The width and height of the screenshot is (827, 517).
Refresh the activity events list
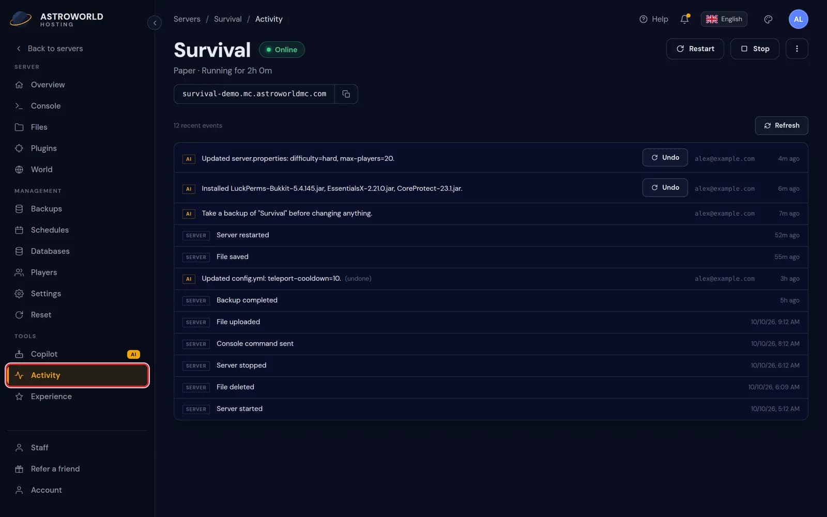[782, 126]
